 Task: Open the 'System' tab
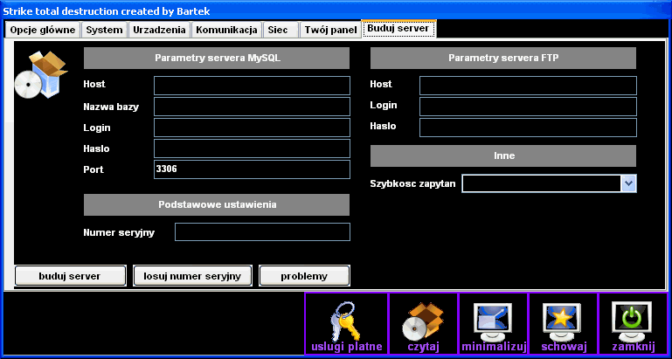105,30
